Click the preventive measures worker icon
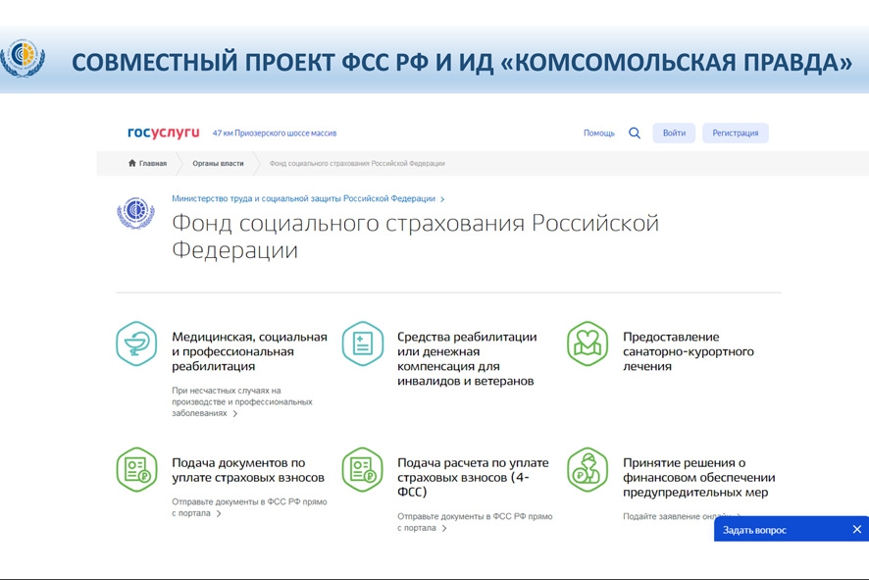 tap(587, 469)
